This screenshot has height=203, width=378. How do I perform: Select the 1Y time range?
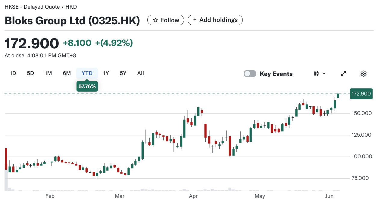click(x=106, y=73)
